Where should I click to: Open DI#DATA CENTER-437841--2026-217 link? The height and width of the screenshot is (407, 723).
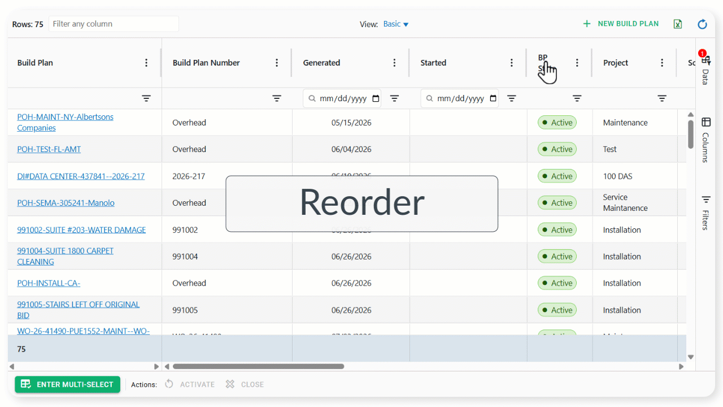[81, 176]
